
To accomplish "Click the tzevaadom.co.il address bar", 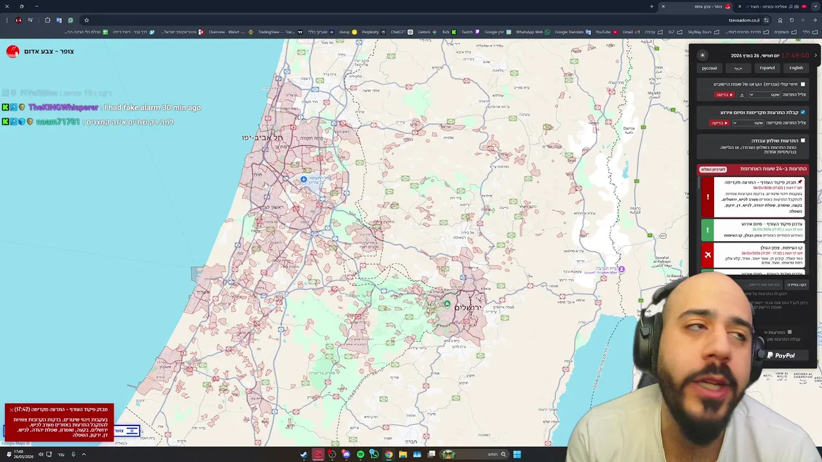I will [744, 20].
